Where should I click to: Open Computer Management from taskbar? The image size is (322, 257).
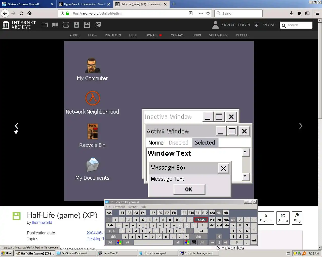tap(199, 253)
